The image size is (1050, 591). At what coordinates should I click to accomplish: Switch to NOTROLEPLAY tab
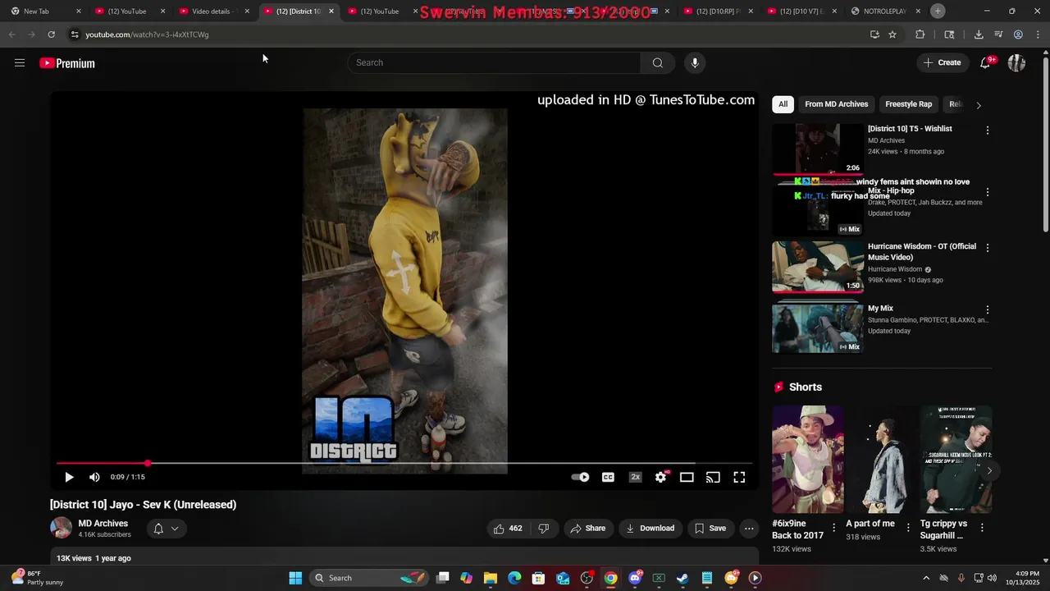pyautogui.click(x=885, y=11)
